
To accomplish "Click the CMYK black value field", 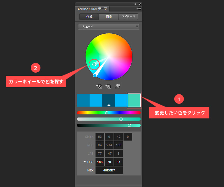I will click(128, 137).
